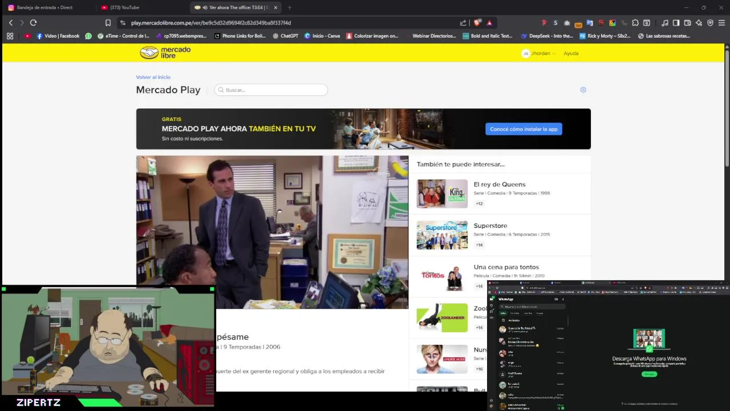Click the JG user avatar icon
This screenshot has height=411, width=730.
(x=526, y=53)
